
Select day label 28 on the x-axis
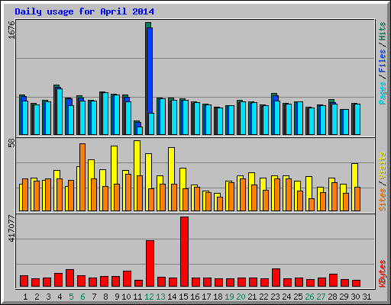tap(332, 297)
